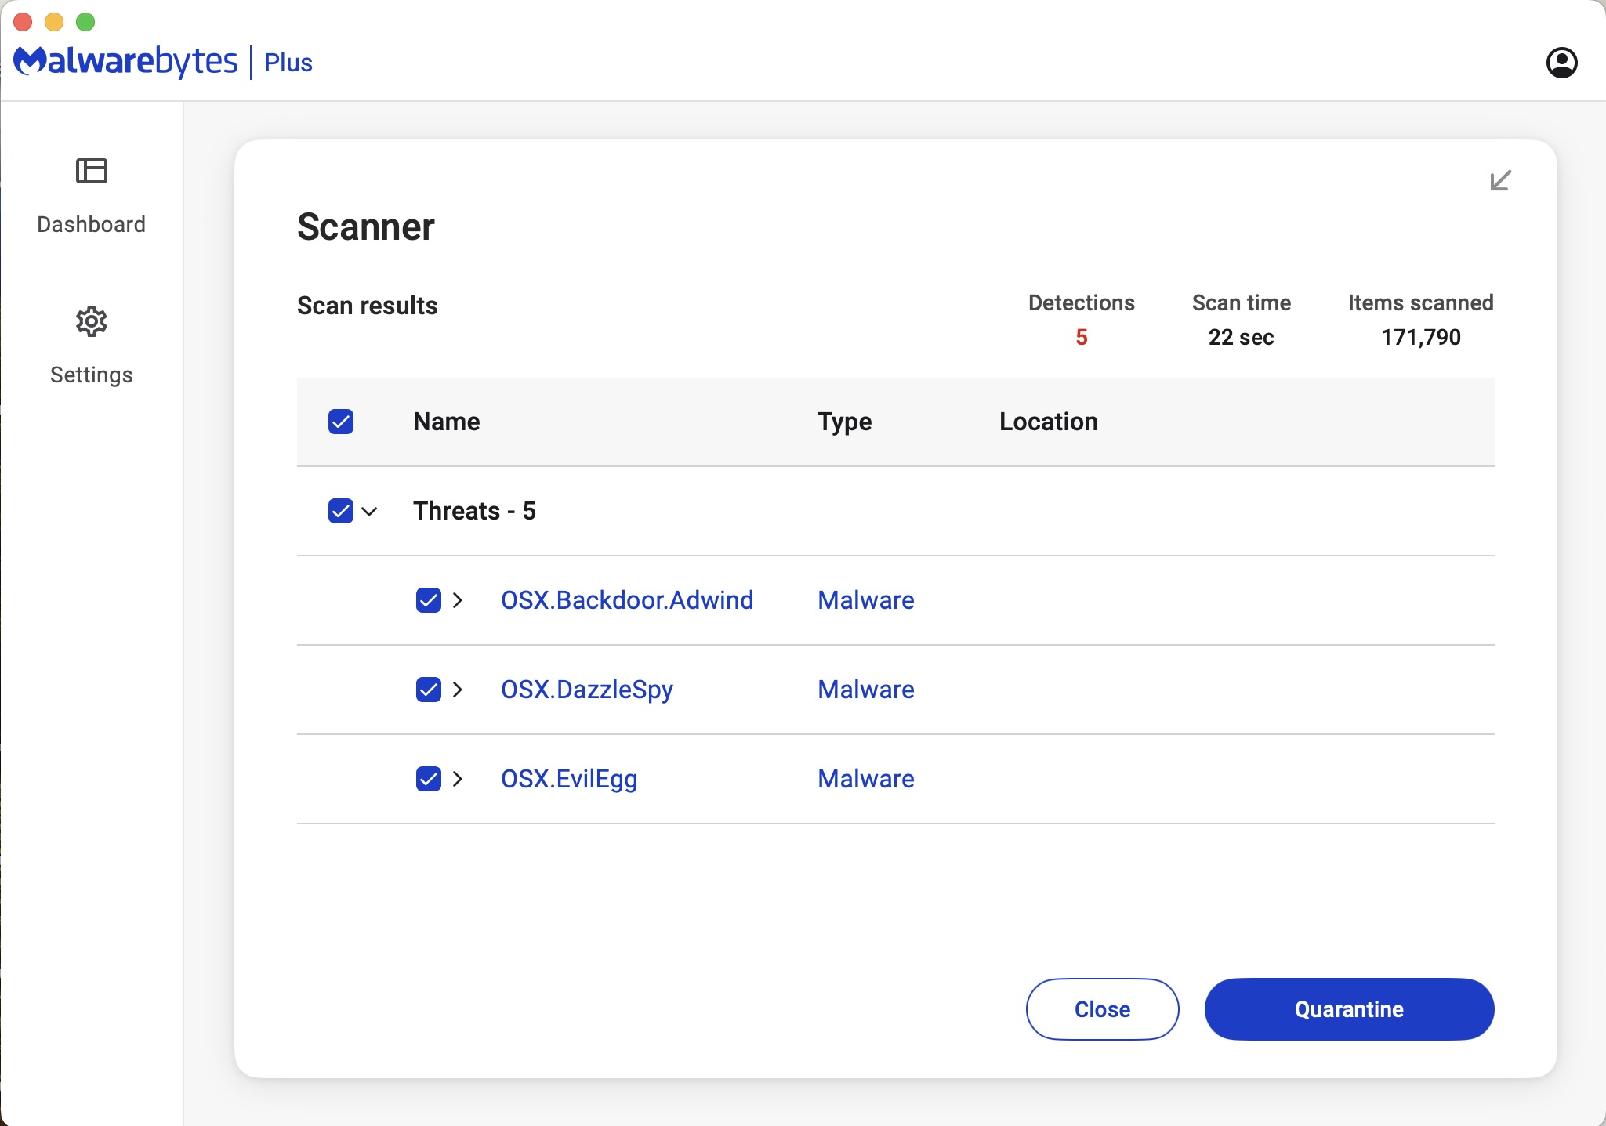The height and width of the screenshot is (1126, 1606).
Task: Open the OSX.EvilEgg threat name link
Action: [569, 779]
